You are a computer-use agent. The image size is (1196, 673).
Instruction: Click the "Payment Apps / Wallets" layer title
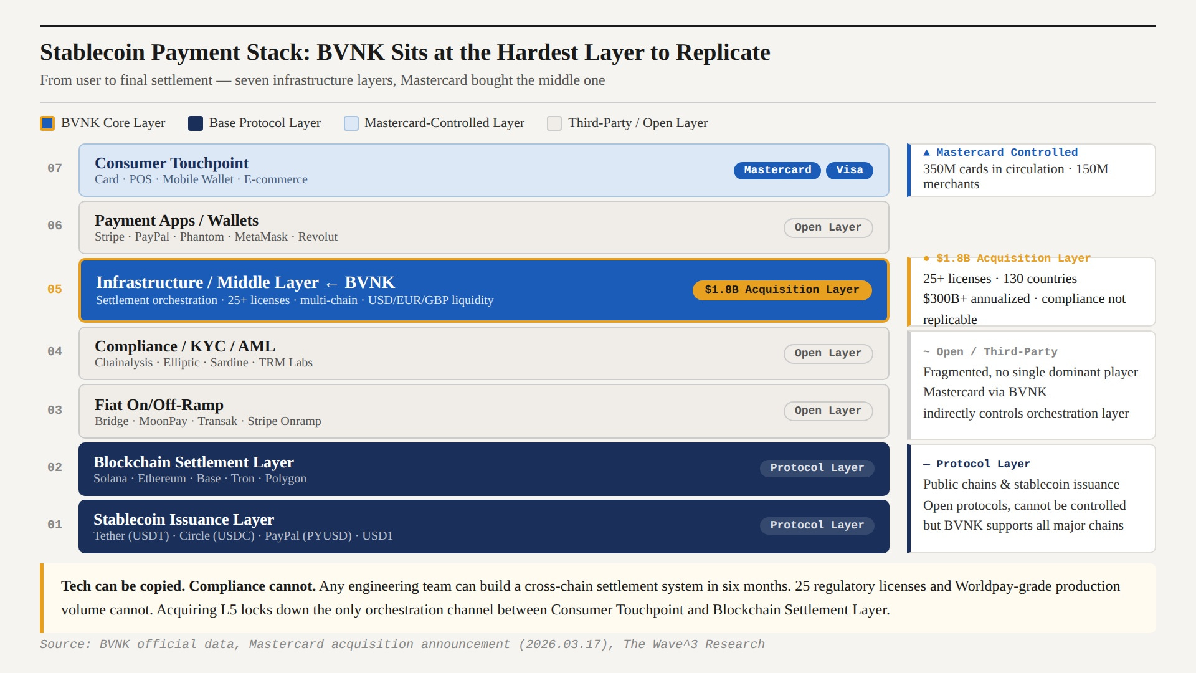(176, 221)
